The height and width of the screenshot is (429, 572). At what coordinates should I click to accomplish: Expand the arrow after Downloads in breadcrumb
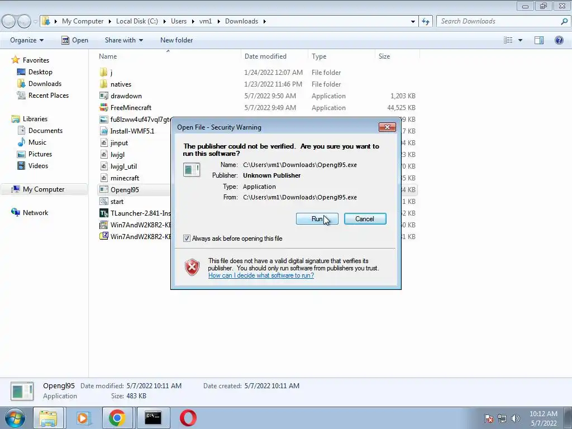(264, 22)
